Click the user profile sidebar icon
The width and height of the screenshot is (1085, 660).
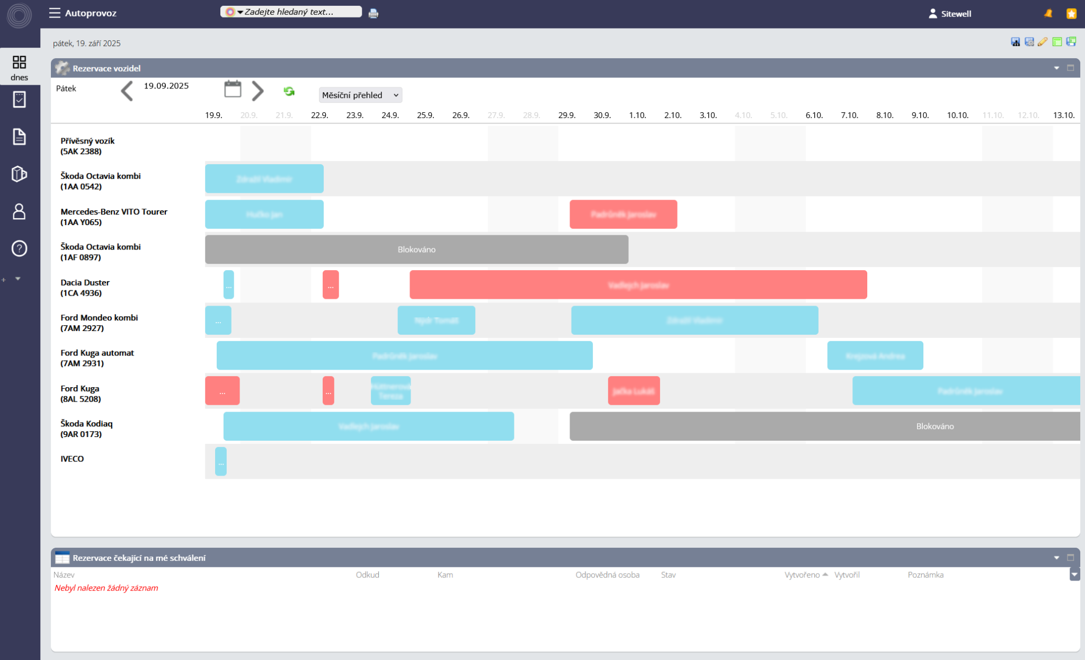(x=19, y=211)
